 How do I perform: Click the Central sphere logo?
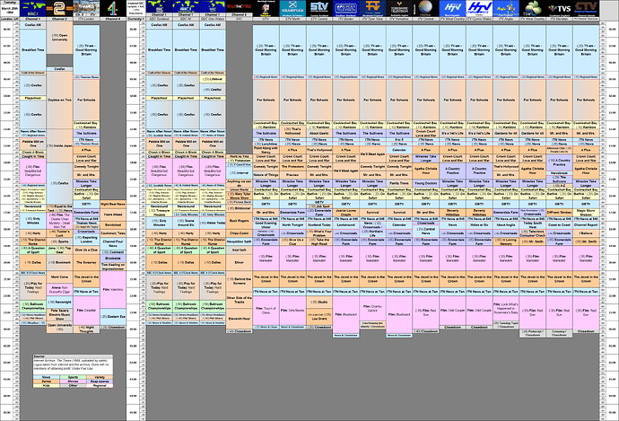pyautogui.click(x=425, y=8)
